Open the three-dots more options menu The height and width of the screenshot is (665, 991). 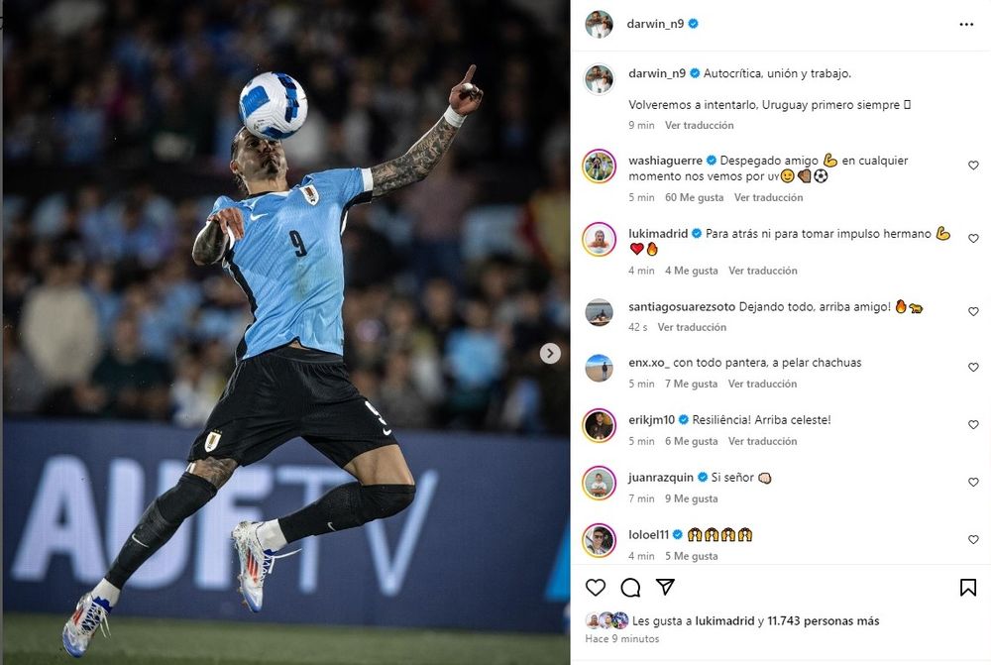tap(966, 24)
